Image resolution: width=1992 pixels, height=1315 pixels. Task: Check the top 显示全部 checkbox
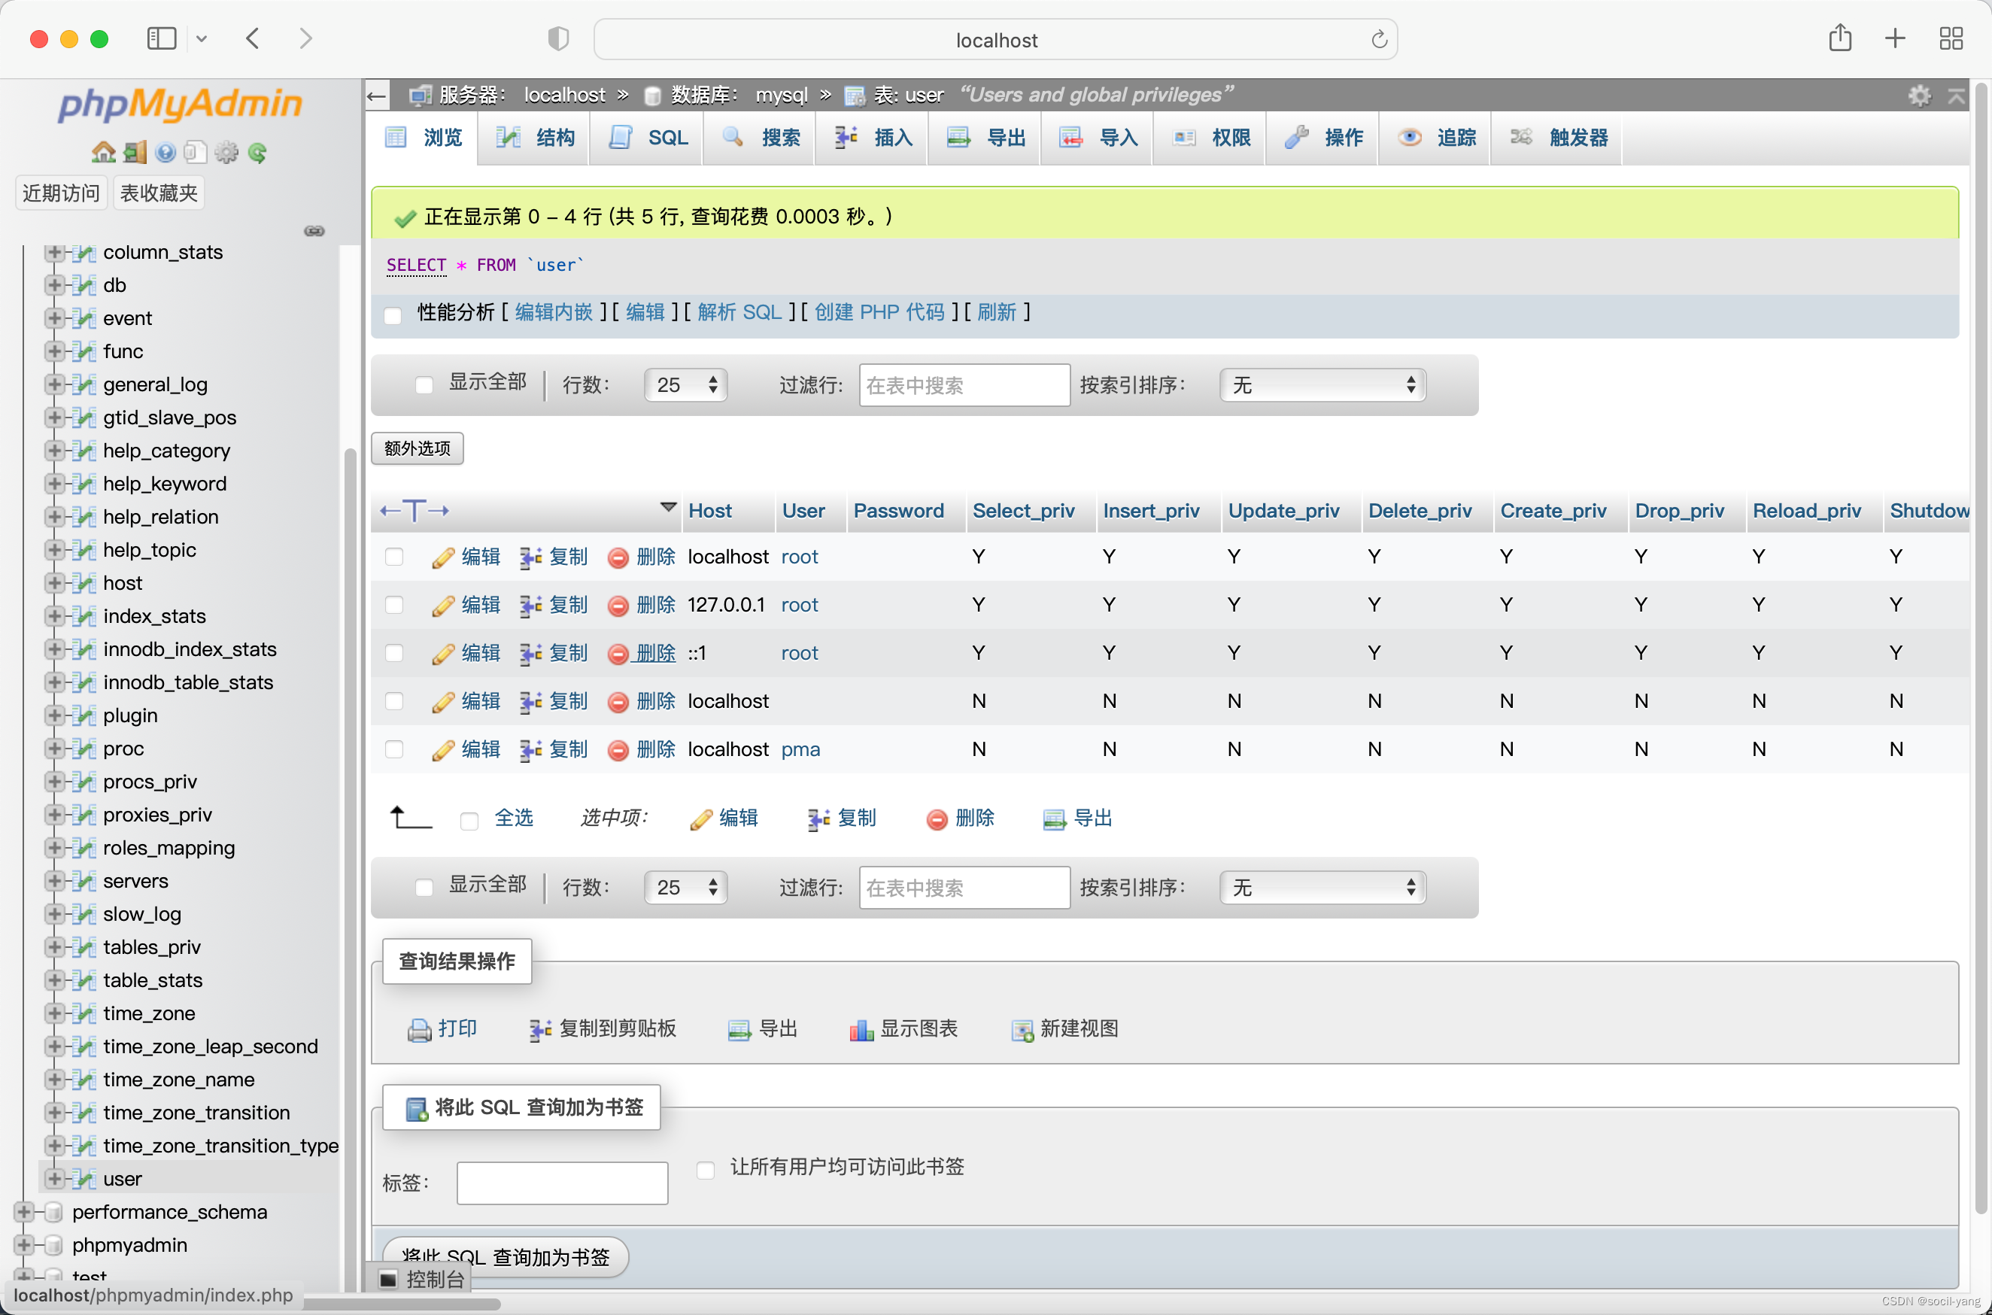coord(424,384)
